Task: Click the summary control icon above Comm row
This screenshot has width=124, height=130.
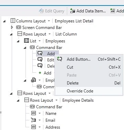Action: (33, 80)
